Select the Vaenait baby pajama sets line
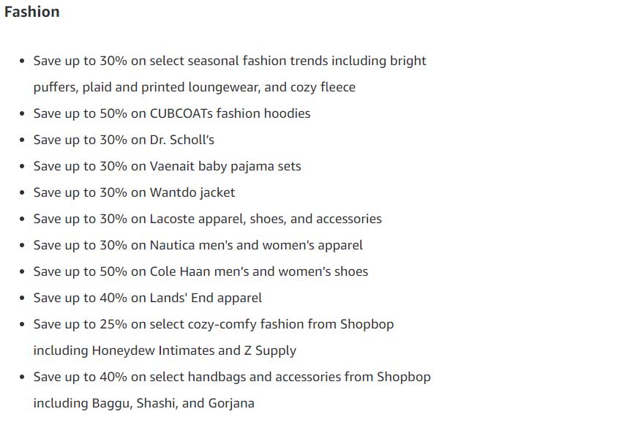This screenshot has width=622, height=428. click(167, 167)
